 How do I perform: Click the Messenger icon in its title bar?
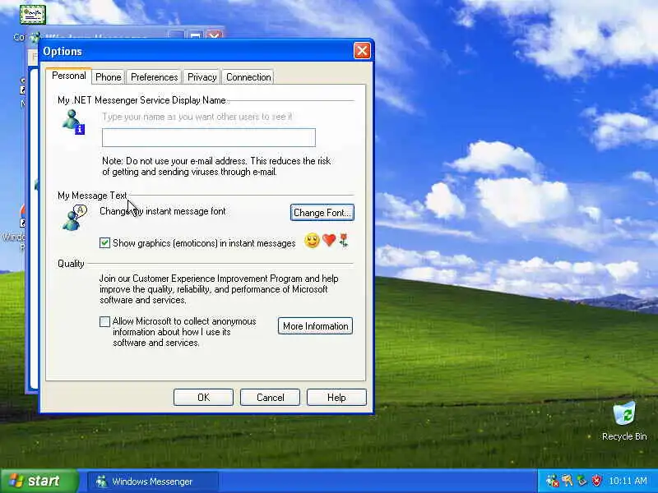[35, 37]
